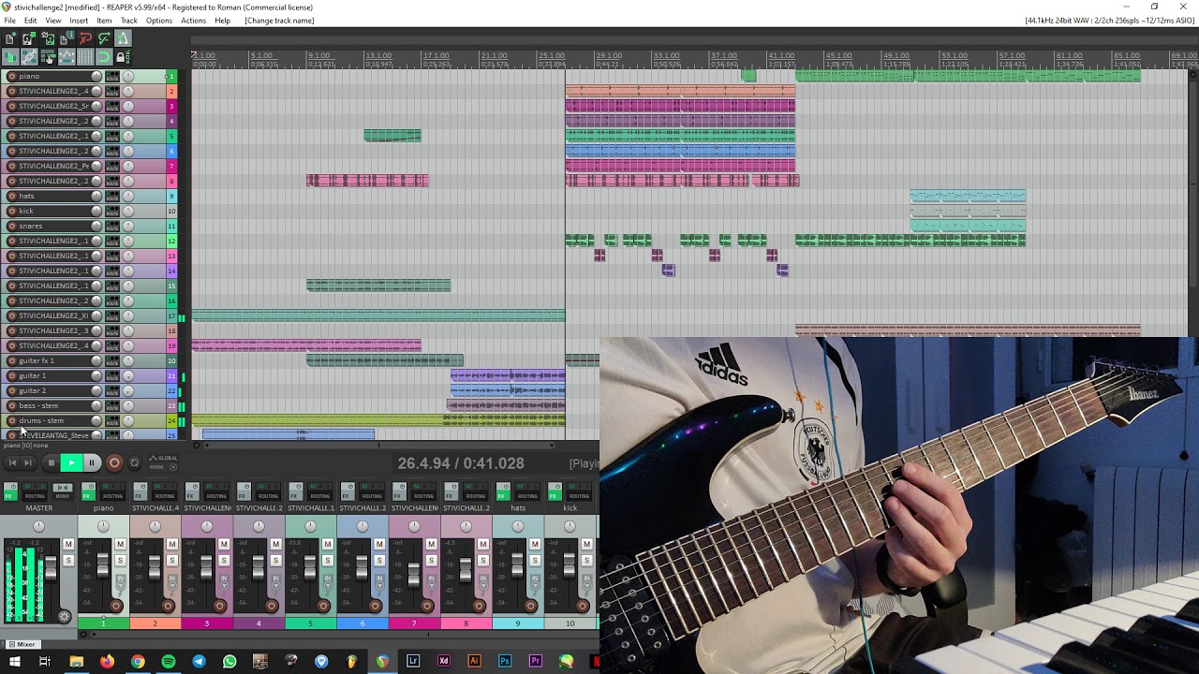Click the piano channel pan knob
The image size is (1199, 674).
[103, 526]
